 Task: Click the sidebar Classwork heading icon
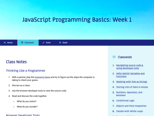pos(114,57)
